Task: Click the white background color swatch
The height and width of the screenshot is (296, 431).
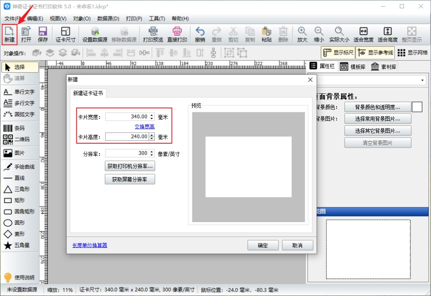Action: coord(417,107)
